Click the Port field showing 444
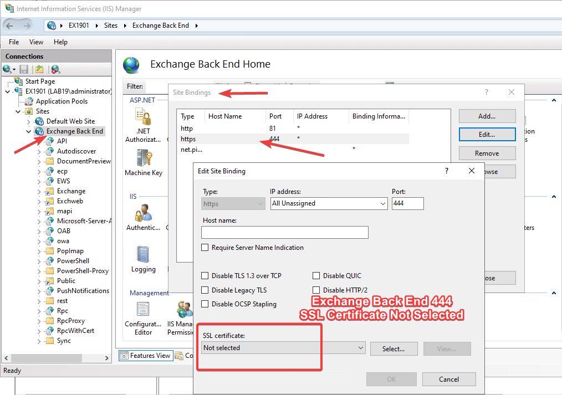562x395 pixels. coord(407,203)
